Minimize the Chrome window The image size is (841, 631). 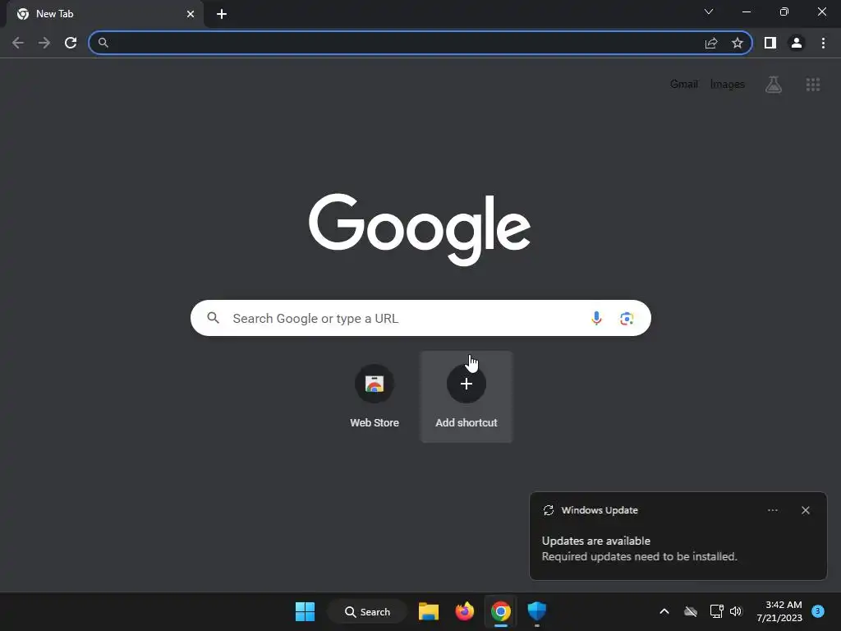(x=747, y=12)
